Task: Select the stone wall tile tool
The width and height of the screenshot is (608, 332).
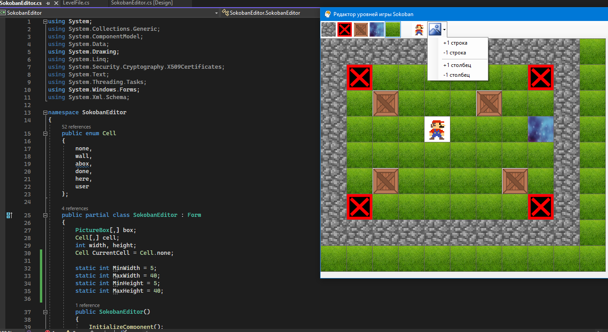Action: pos(329,29)
